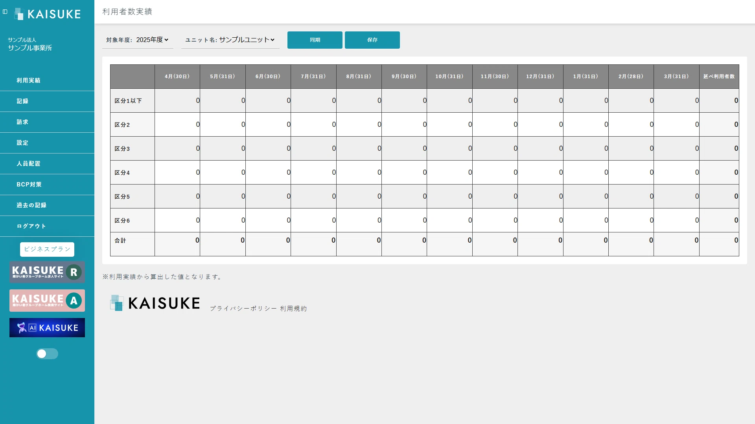The image size is (755, 424).
Task: Open the KAISUKE R recruiting site banner
Action: 47,272
